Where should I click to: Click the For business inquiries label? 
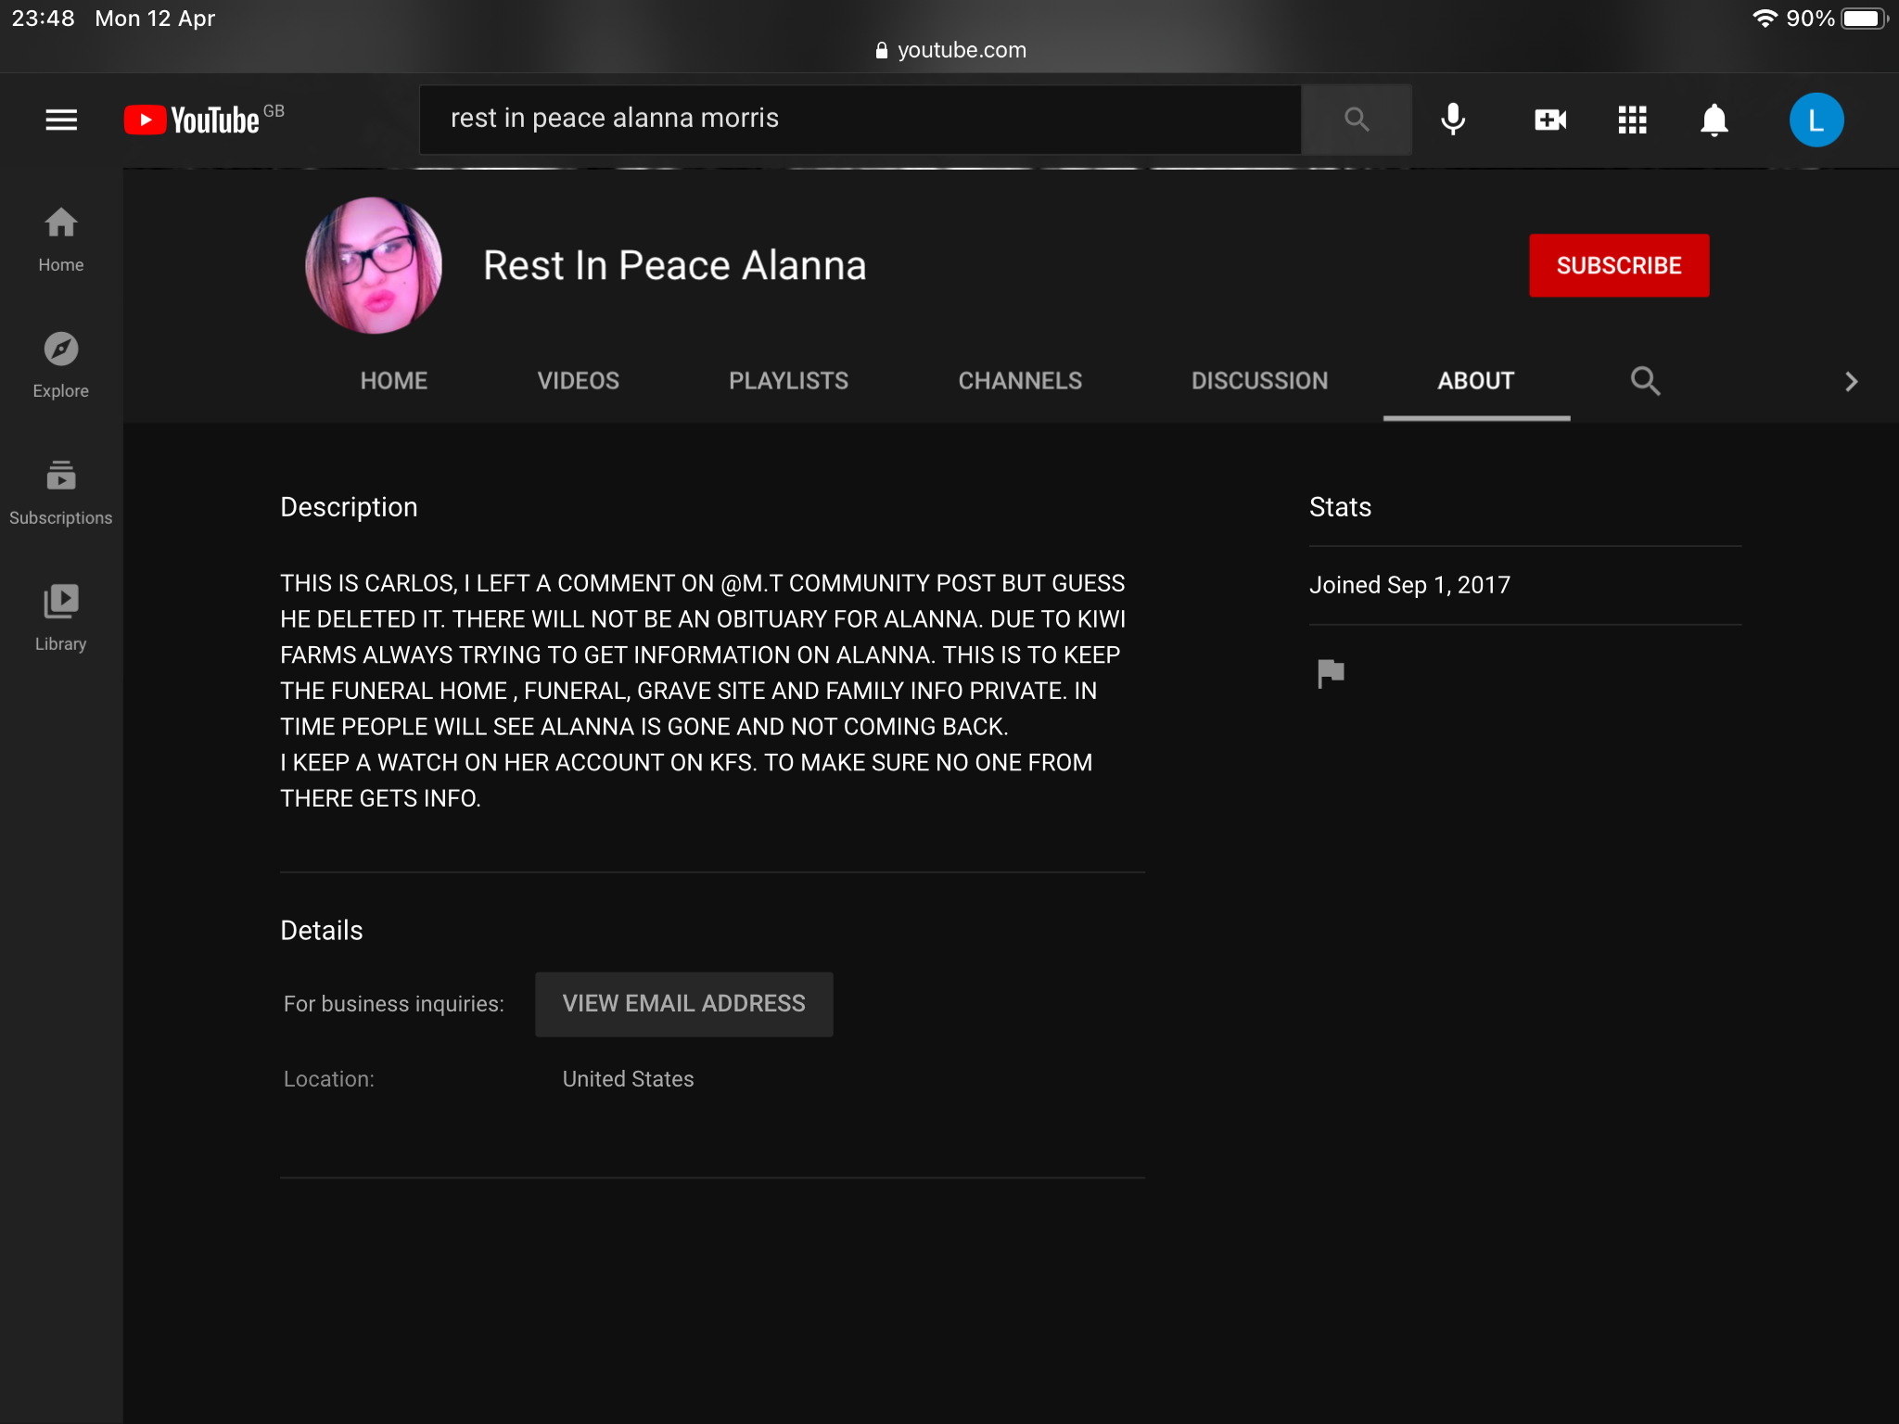coord(394,1004)
